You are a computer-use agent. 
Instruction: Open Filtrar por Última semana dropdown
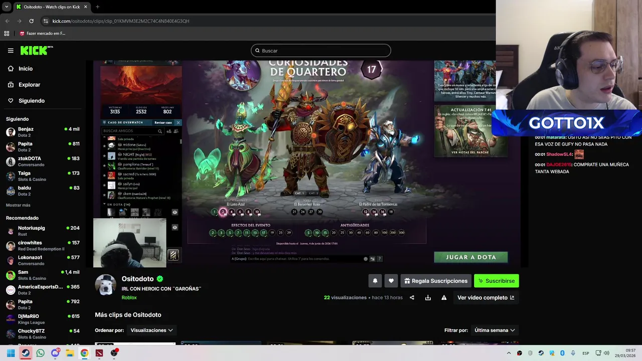pos(495,330)
